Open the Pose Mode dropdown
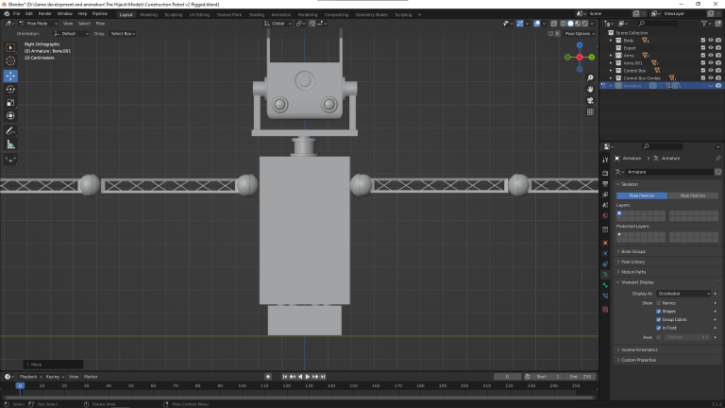The width and height of the screenshot is (725, 408). (x=38, y=23)
